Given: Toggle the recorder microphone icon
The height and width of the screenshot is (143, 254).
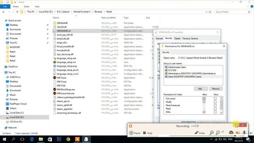Looking at the screenshot, I should coord(244,133).
